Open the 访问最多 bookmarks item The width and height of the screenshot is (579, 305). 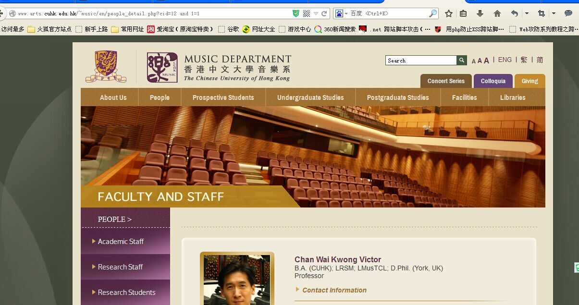(x=12, y=29)
